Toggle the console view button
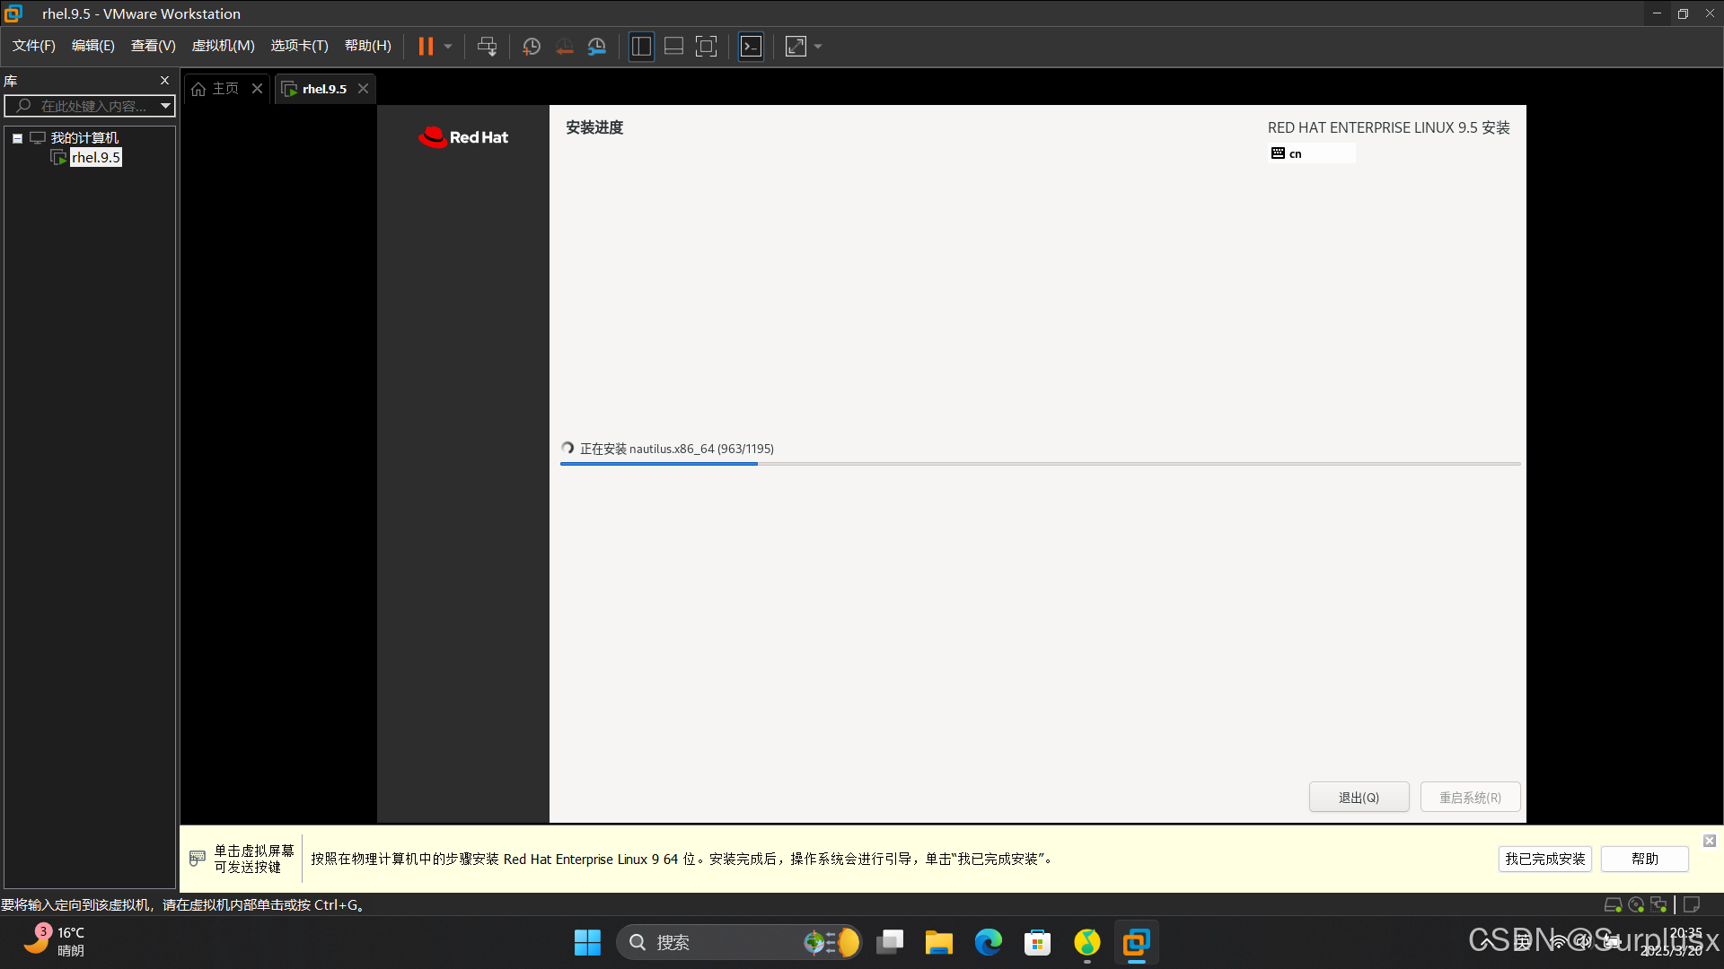This screenshot has height=969, width=1724. tap(751, 47)
